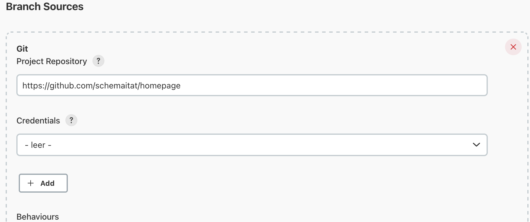Click the chevron on the Credentials selector
This screenshot has width=530, height=222.
click(476, 145)
